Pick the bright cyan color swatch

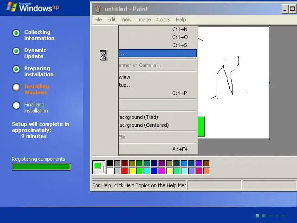(x=147, y=171)
